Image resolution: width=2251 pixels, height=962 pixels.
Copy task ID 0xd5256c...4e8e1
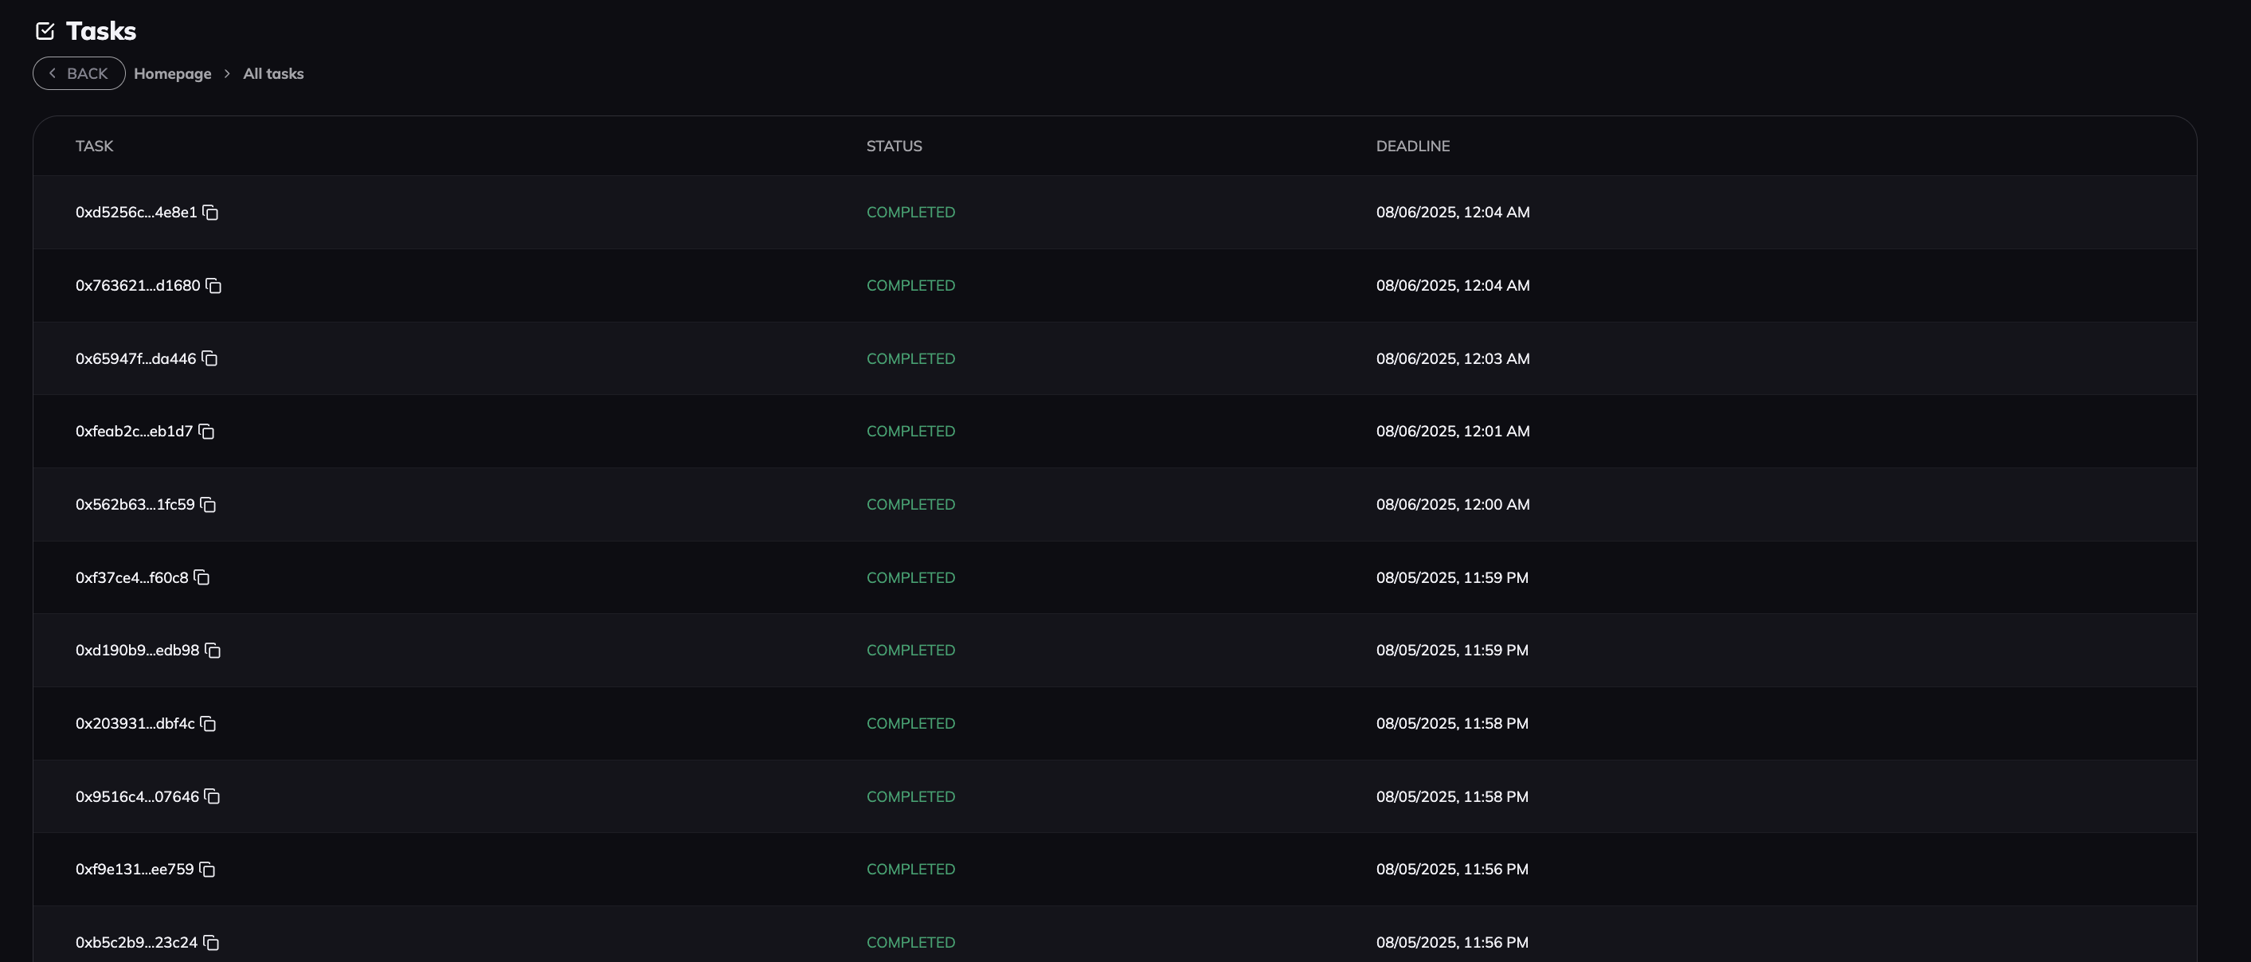(209, 213)
